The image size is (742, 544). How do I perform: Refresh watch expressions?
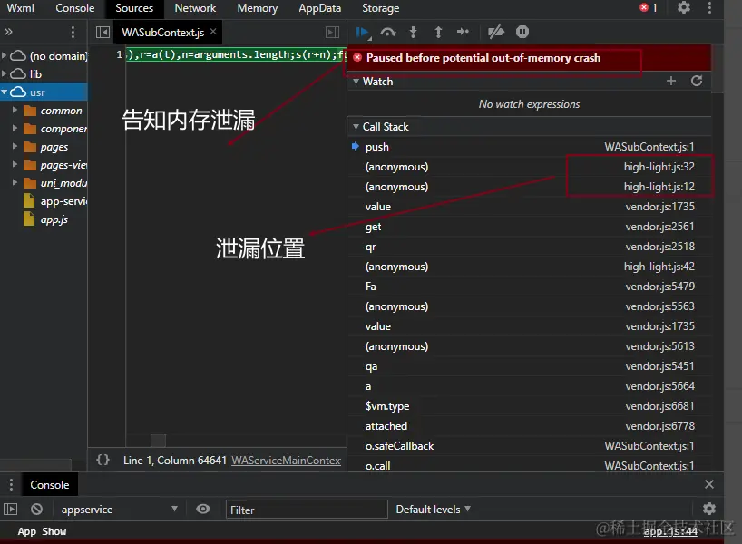coord(697,81)
